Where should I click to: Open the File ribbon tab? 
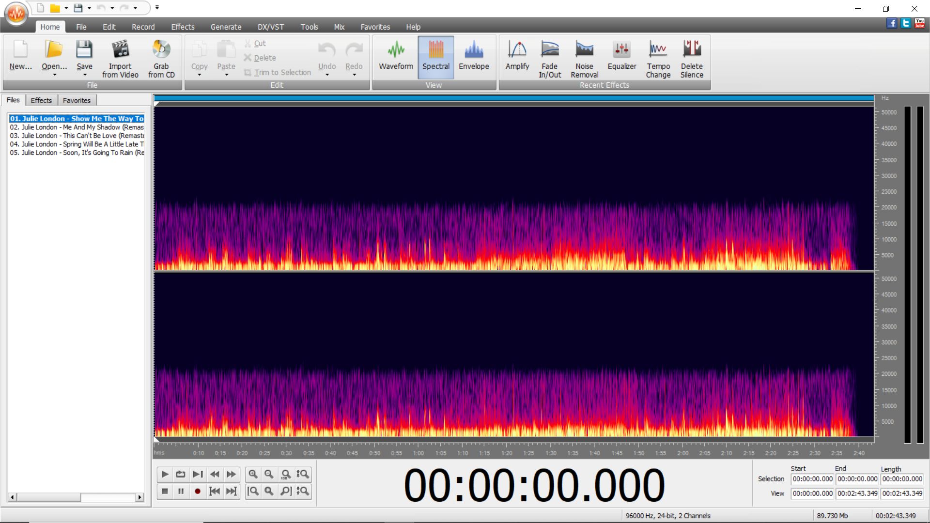pyautogui.click(x=81, y=27)
